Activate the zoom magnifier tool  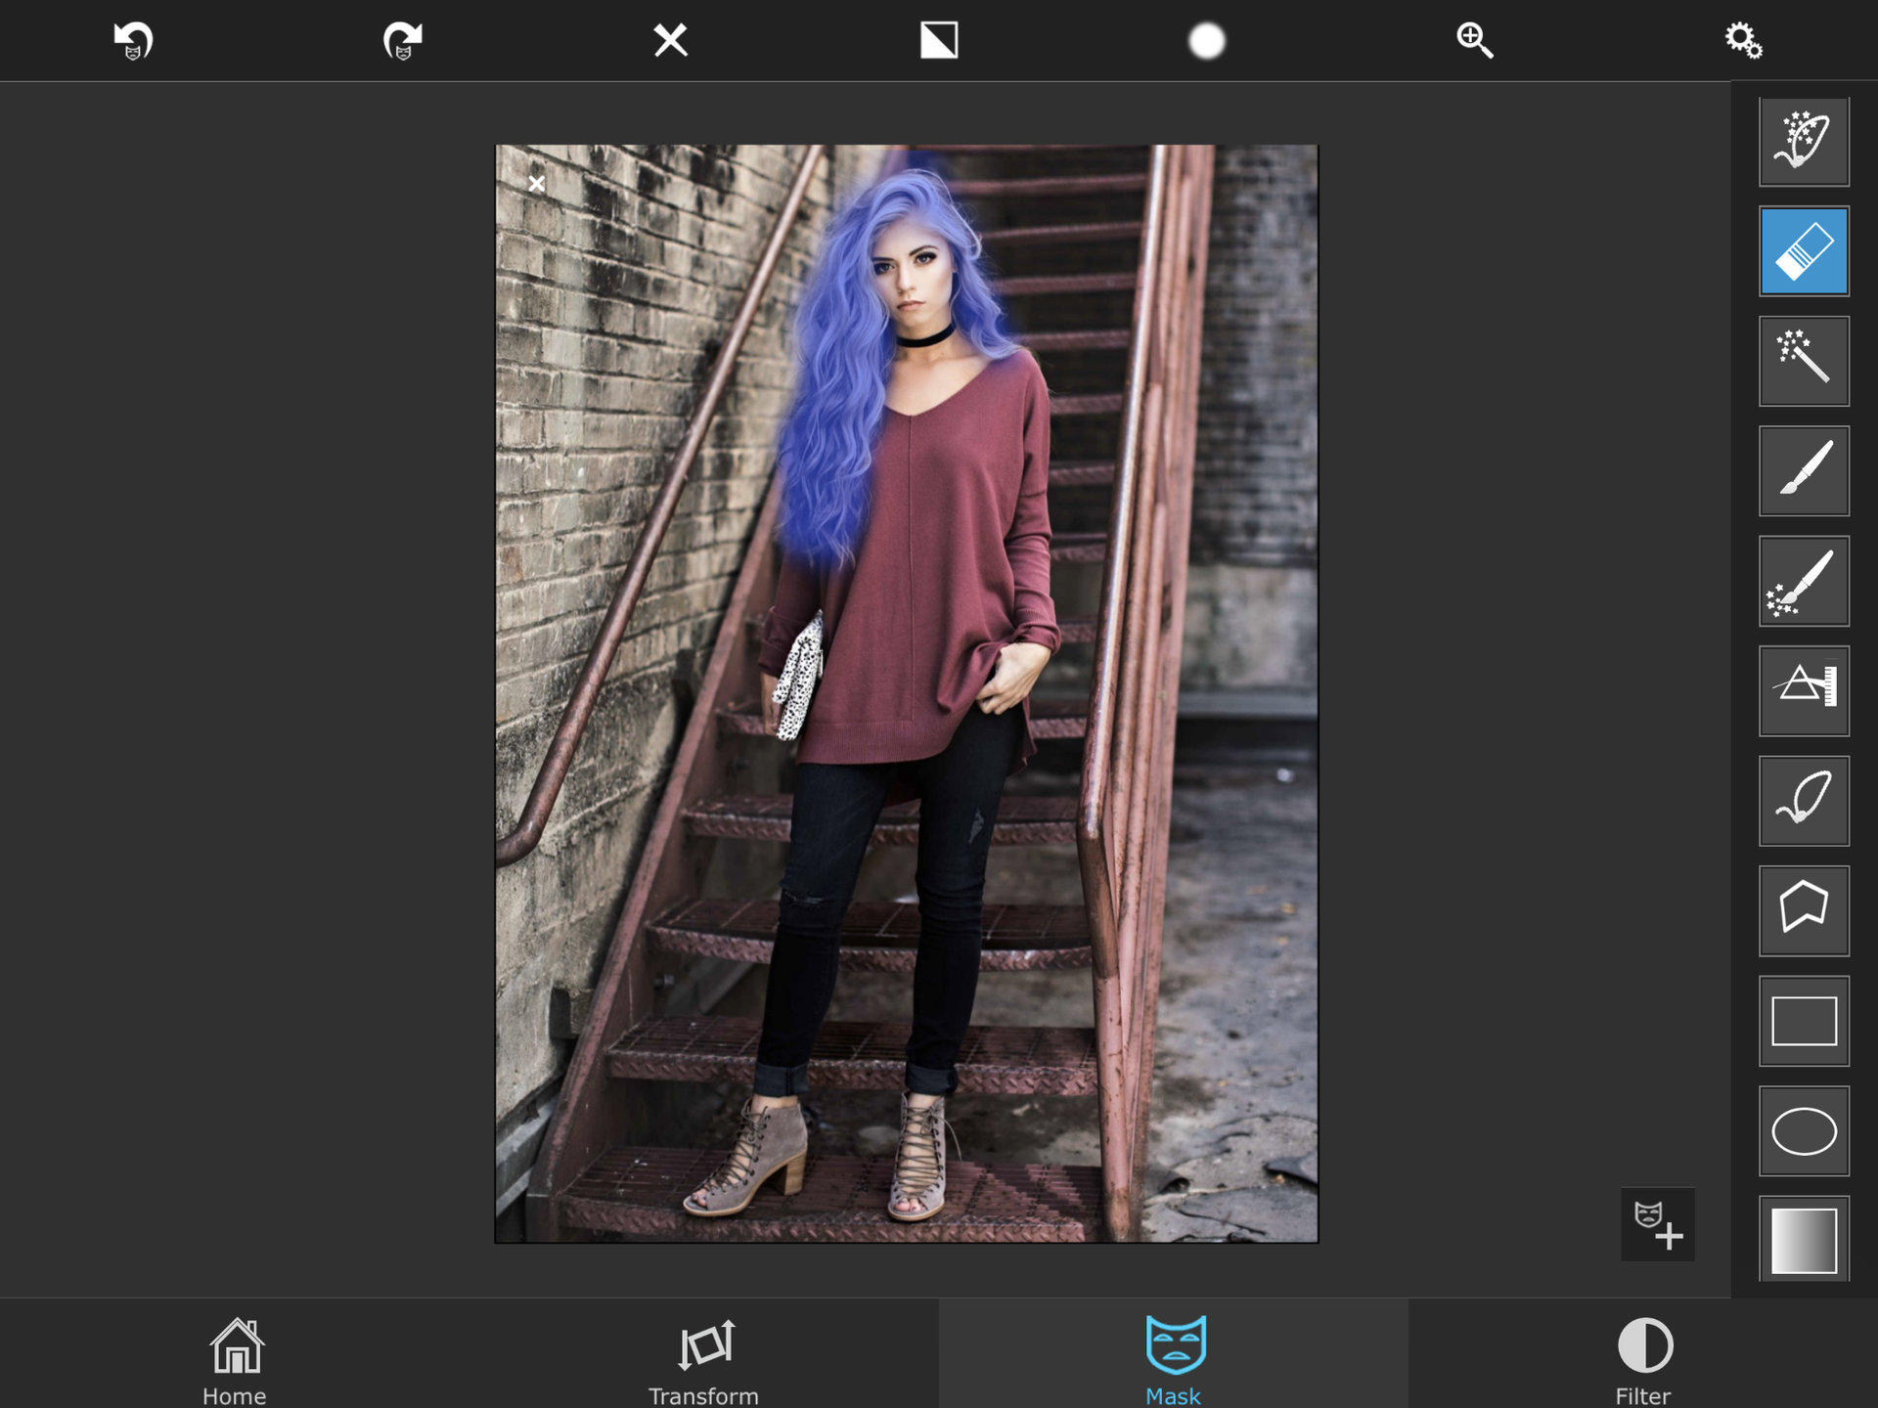[x=1475, y=41]
